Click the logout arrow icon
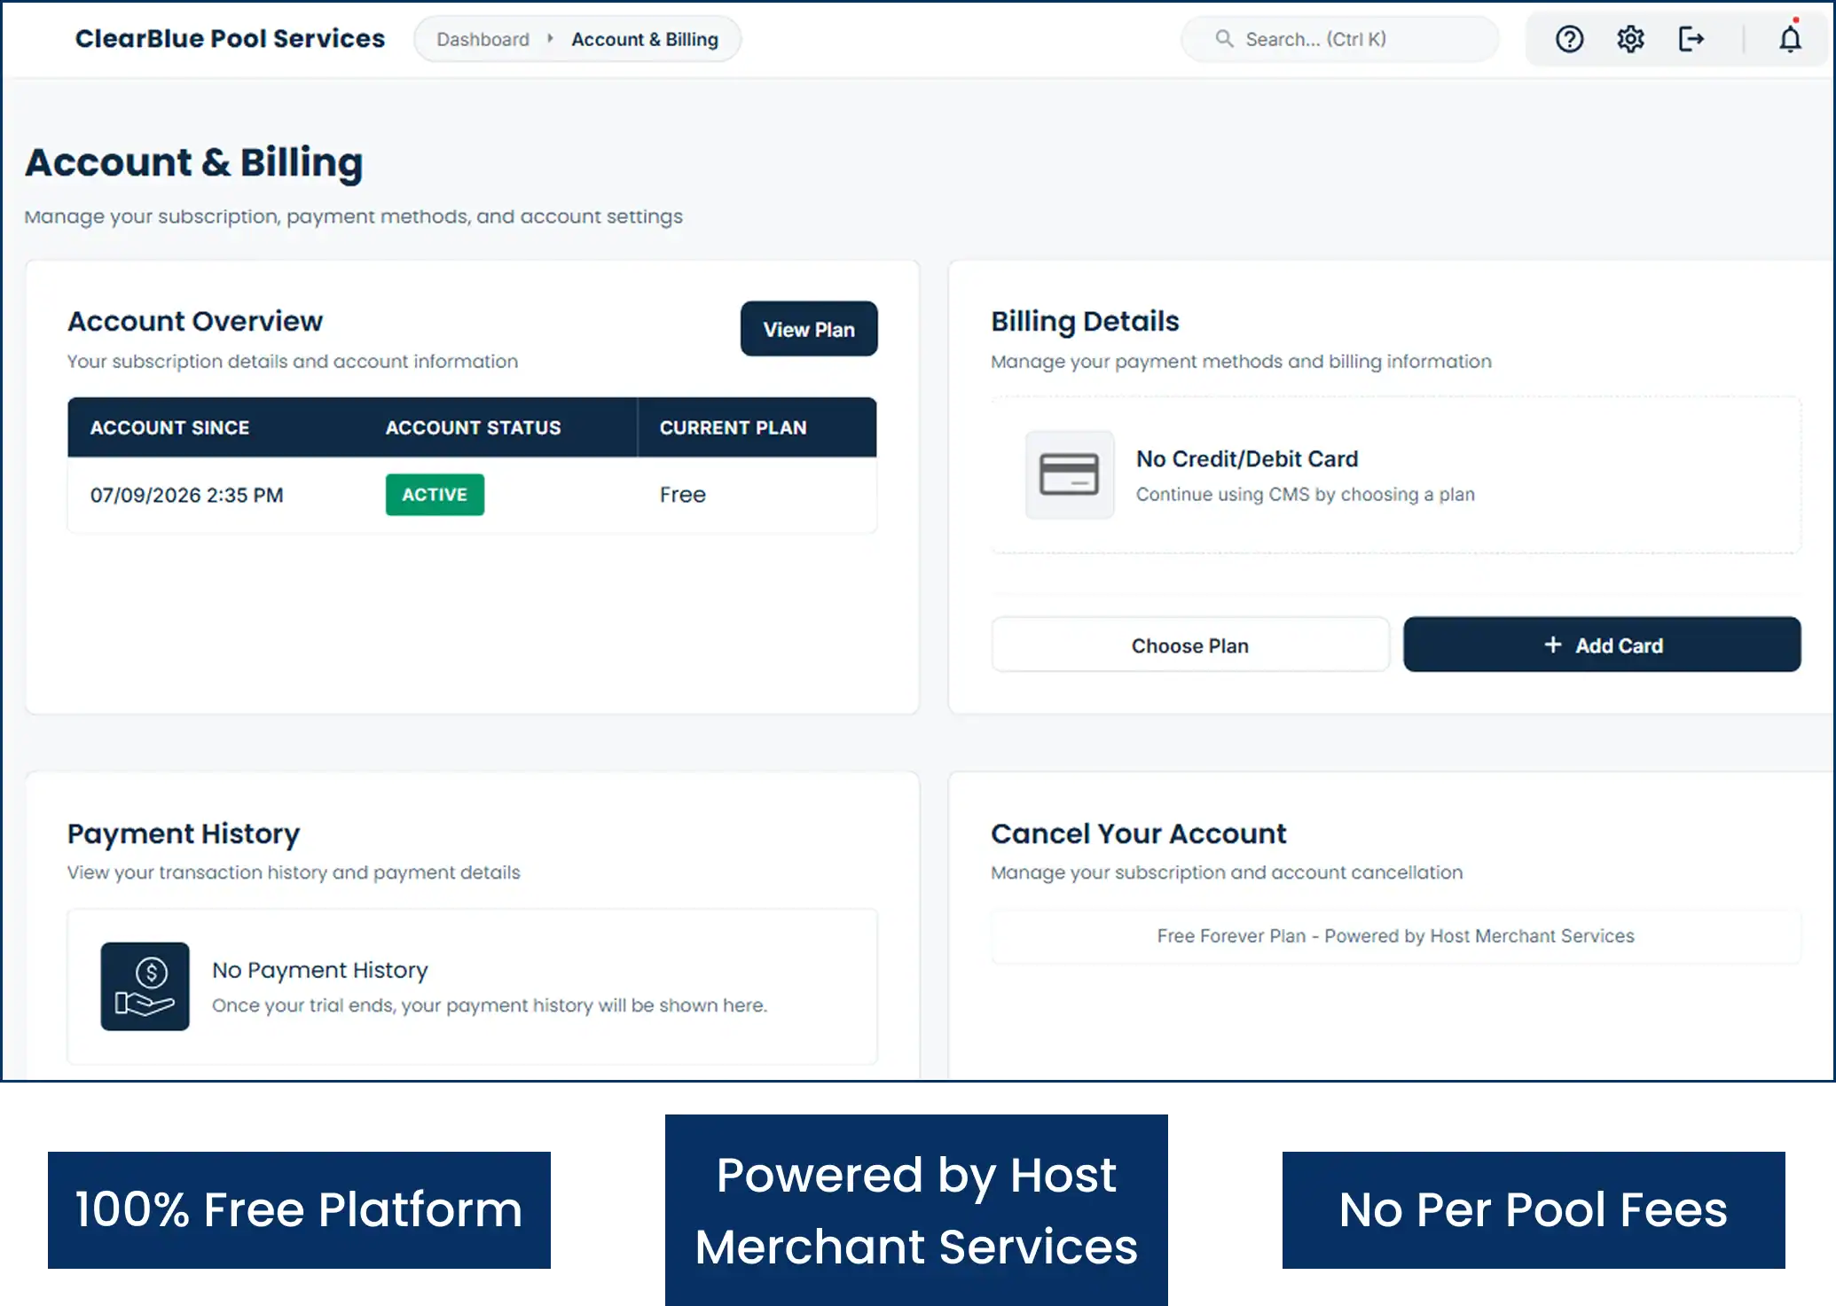 (x=1691, y=39)
